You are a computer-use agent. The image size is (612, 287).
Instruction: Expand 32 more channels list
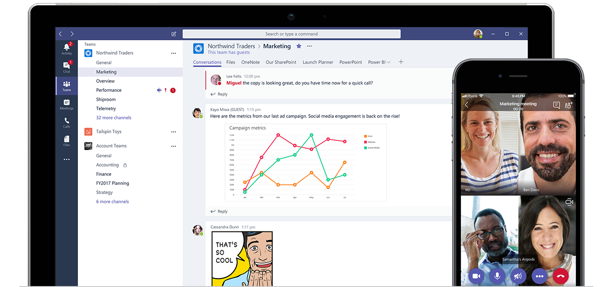(x=114, y=118)
